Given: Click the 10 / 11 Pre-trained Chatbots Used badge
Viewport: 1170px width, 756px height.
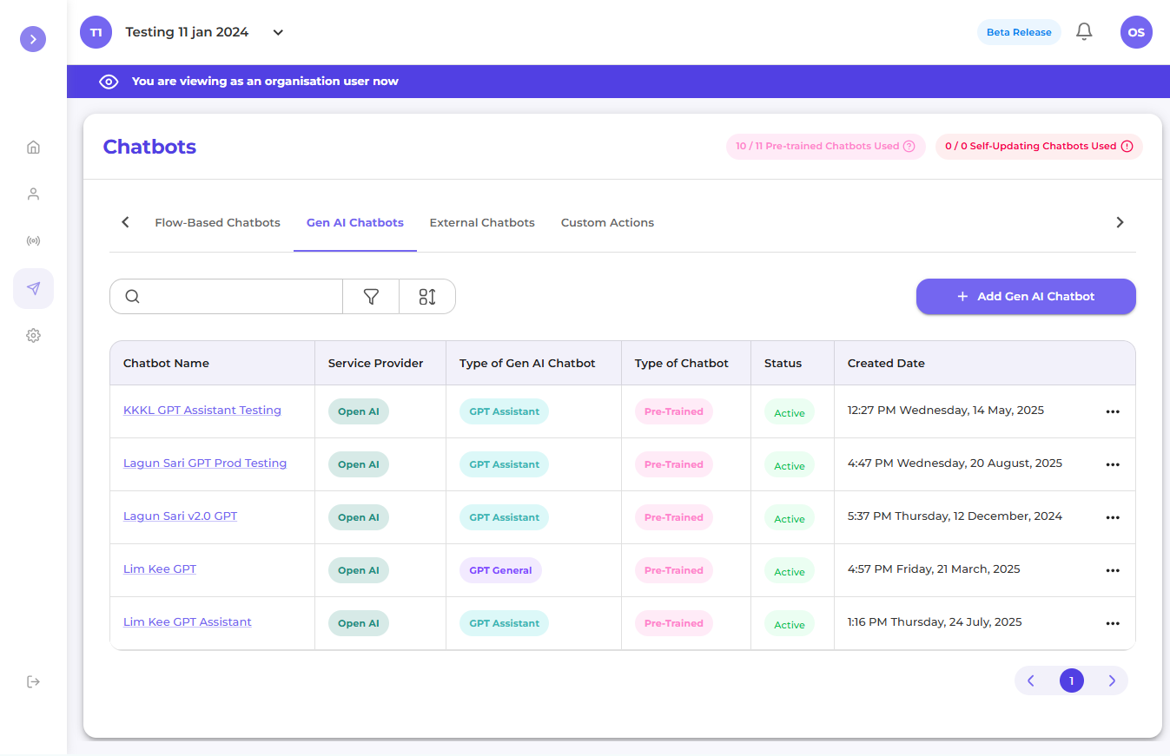Looking at the screenshot, I should pyautogui.click(x=826, y=146).
